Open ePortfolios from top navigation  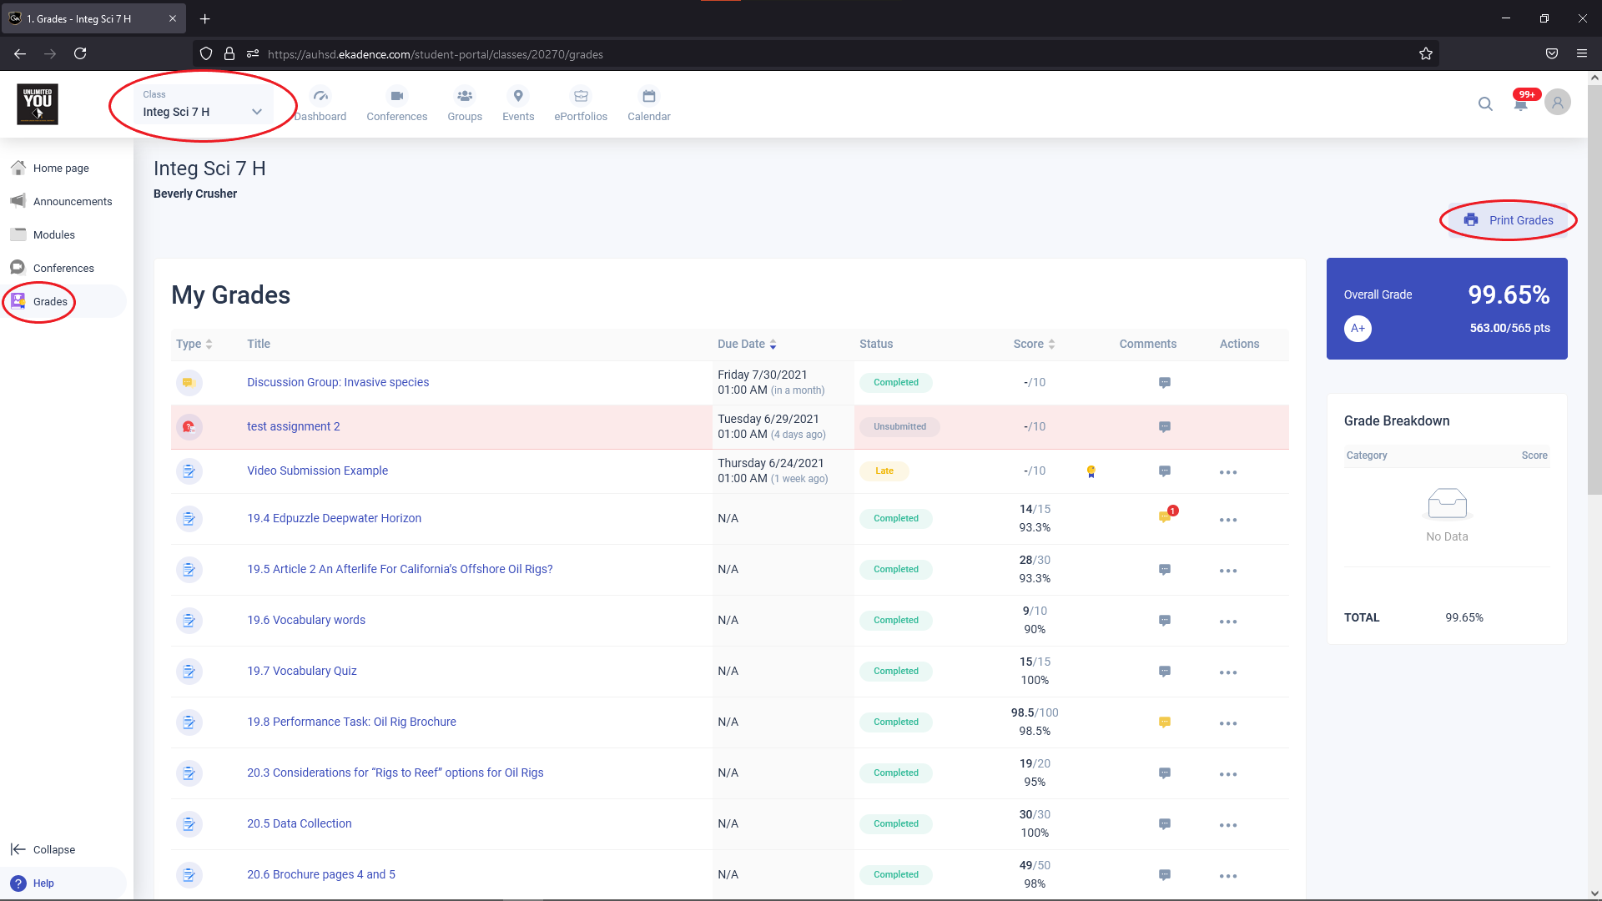(x=581, y=105)
